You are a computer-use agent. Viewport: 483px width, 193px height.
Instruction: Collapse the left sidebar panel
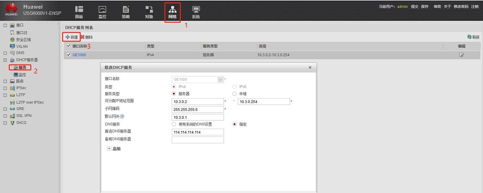(58, 24)
